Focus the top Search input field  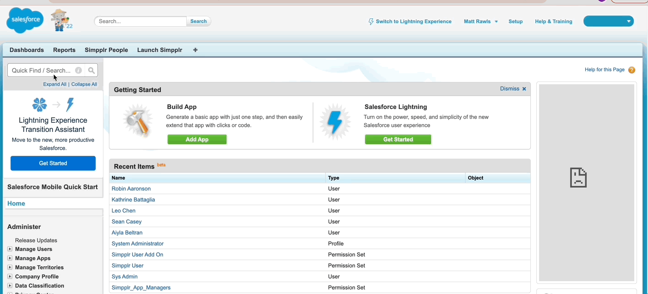click(x=140, y=21)
